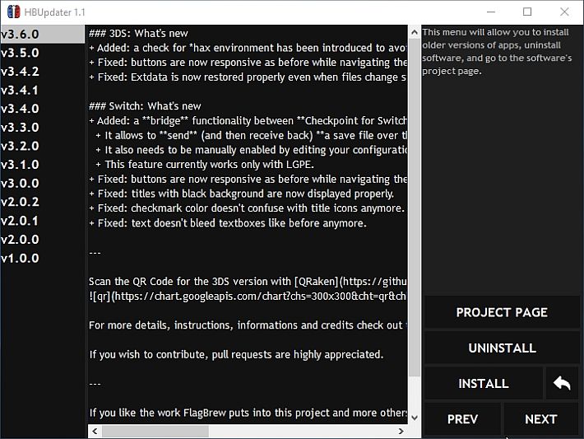Image resolution: width=584 pixels, height=439 pixels.
Task: Click the vertical scrollbar down arrow
Action: 415,418
